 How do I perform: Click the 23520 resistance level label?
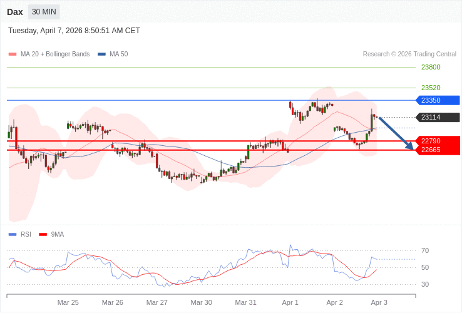(x=431, y=88)
